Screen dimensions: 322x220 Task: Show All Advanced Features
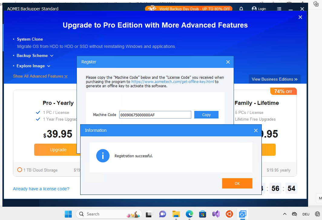coord(40,76)
